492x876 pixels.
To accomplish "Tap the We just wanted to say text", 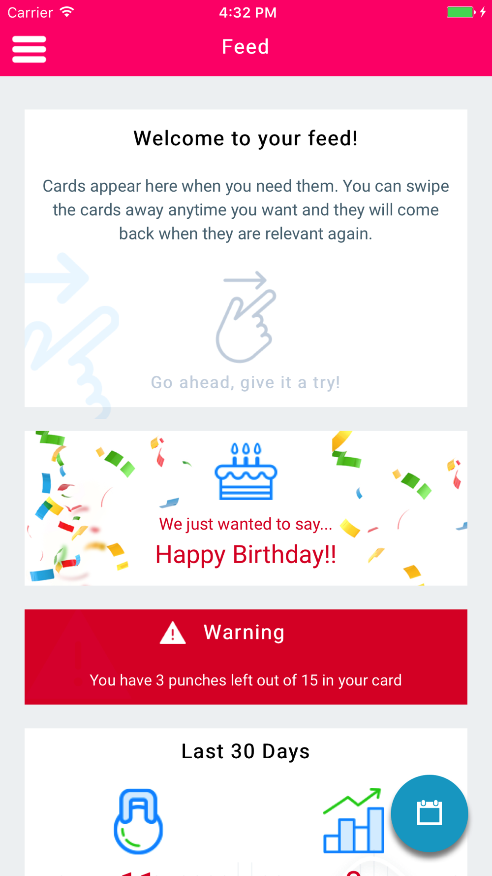I will coord(246,524).
